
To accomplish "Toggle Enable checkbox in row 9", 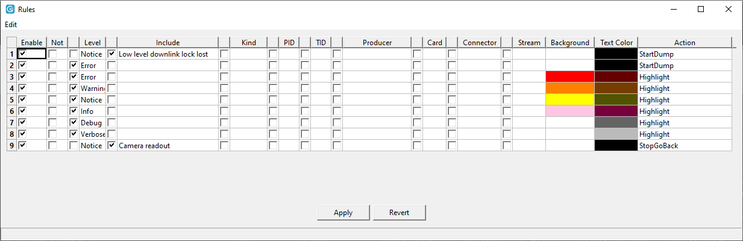I will [23, 146].
